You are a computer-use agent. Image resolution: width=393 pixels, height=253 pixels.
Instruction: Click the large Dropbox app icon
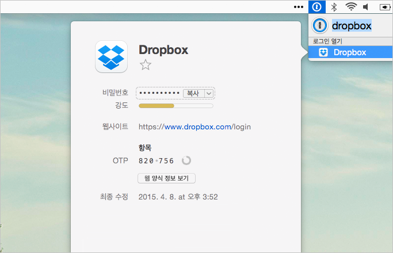(111, 56)
